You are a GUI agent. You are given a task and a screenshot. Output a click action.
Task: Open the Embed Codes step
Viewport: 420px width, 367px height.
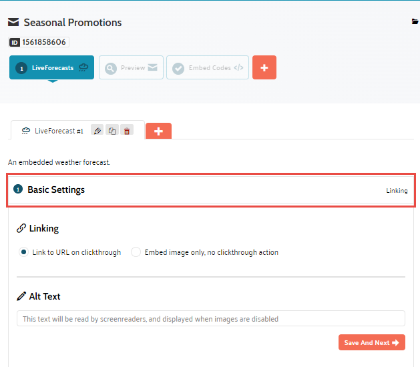[207, 68]
